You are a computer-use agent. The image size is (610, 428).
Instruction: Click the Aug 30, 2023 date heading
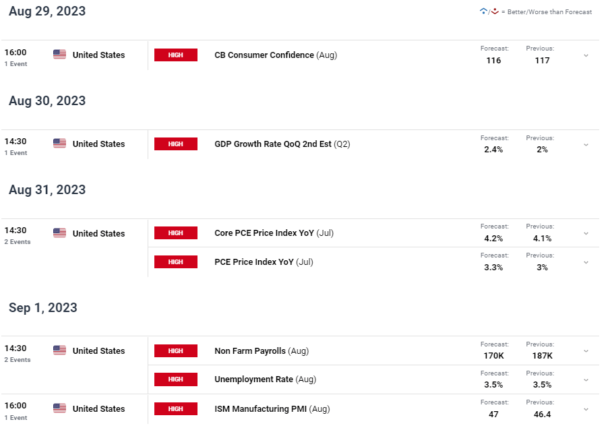[x=47, y=101]
